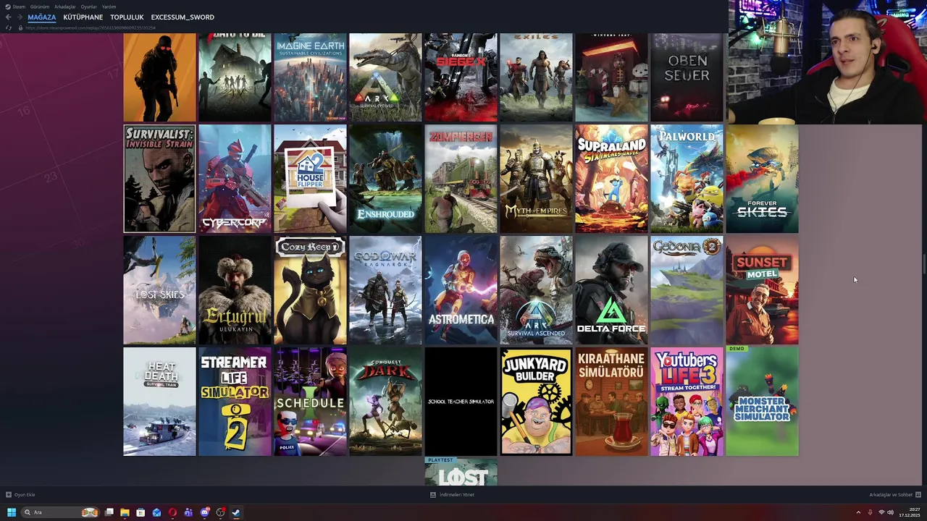
Task: Reload the store page with refresh icon
Action: point(8,27)
